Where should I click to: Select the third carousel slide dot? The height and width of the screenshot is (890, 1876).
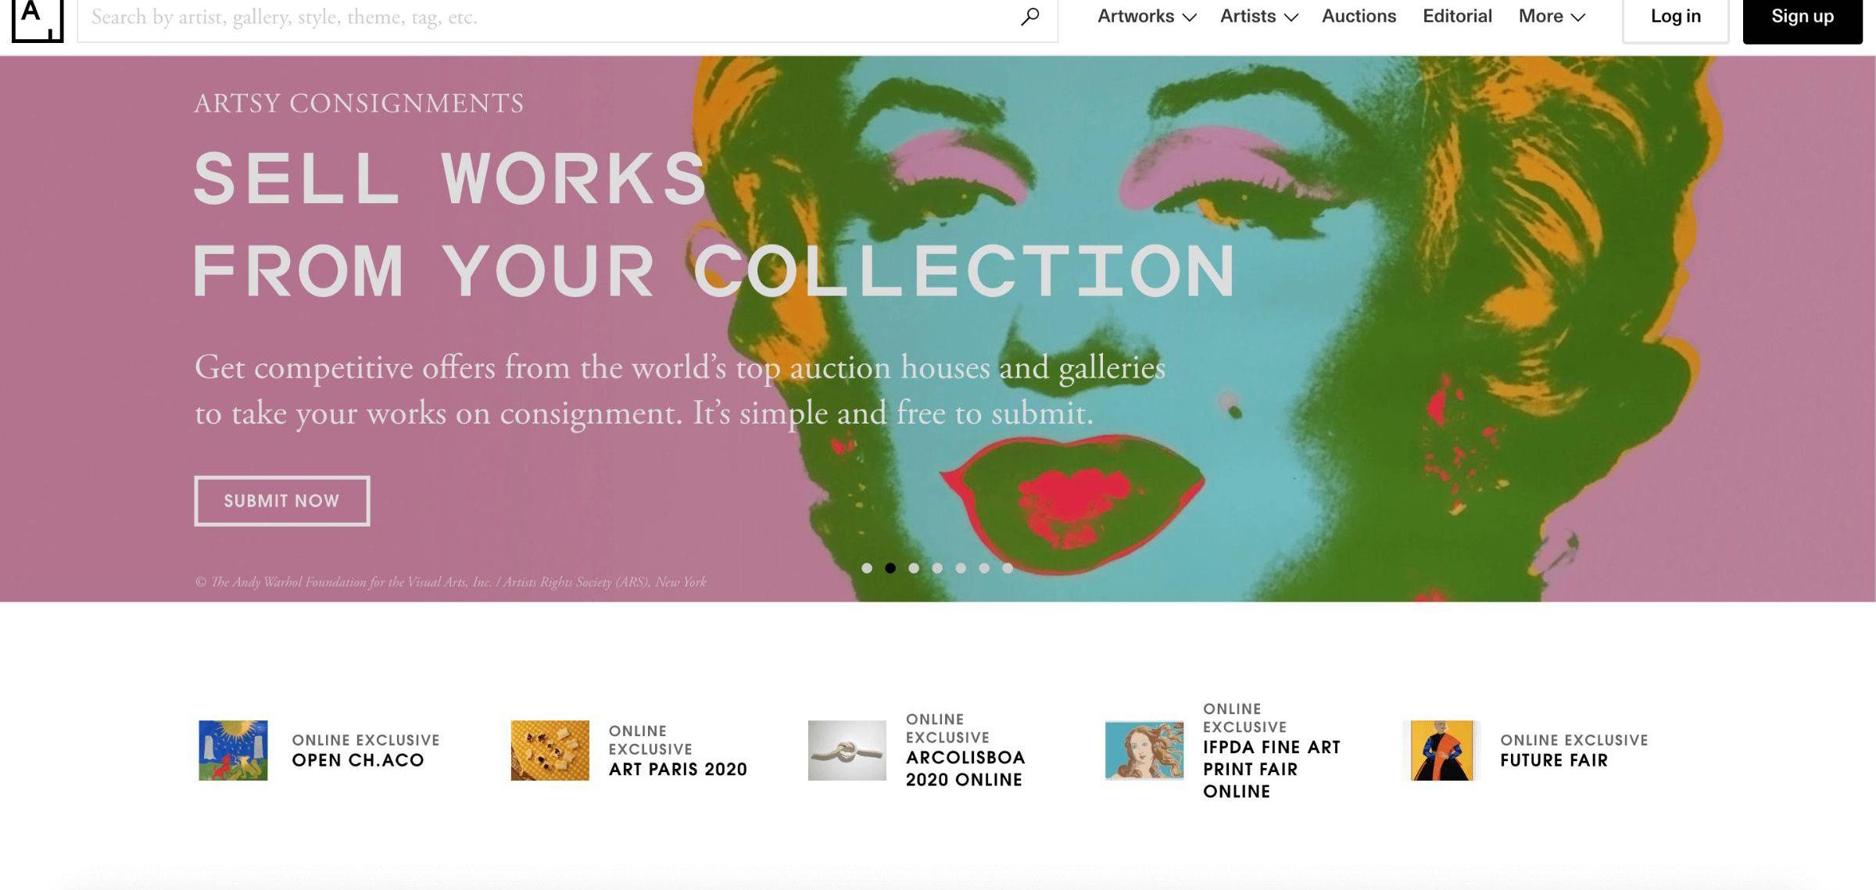[x=914, y=568]
